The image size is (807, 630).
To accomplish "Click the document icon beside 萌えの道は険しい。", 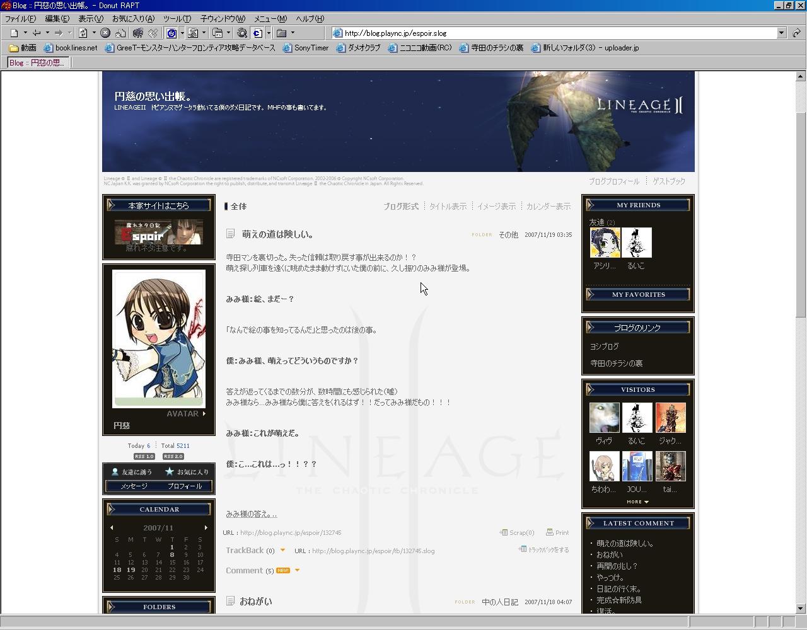I will [x=231, y=234].
